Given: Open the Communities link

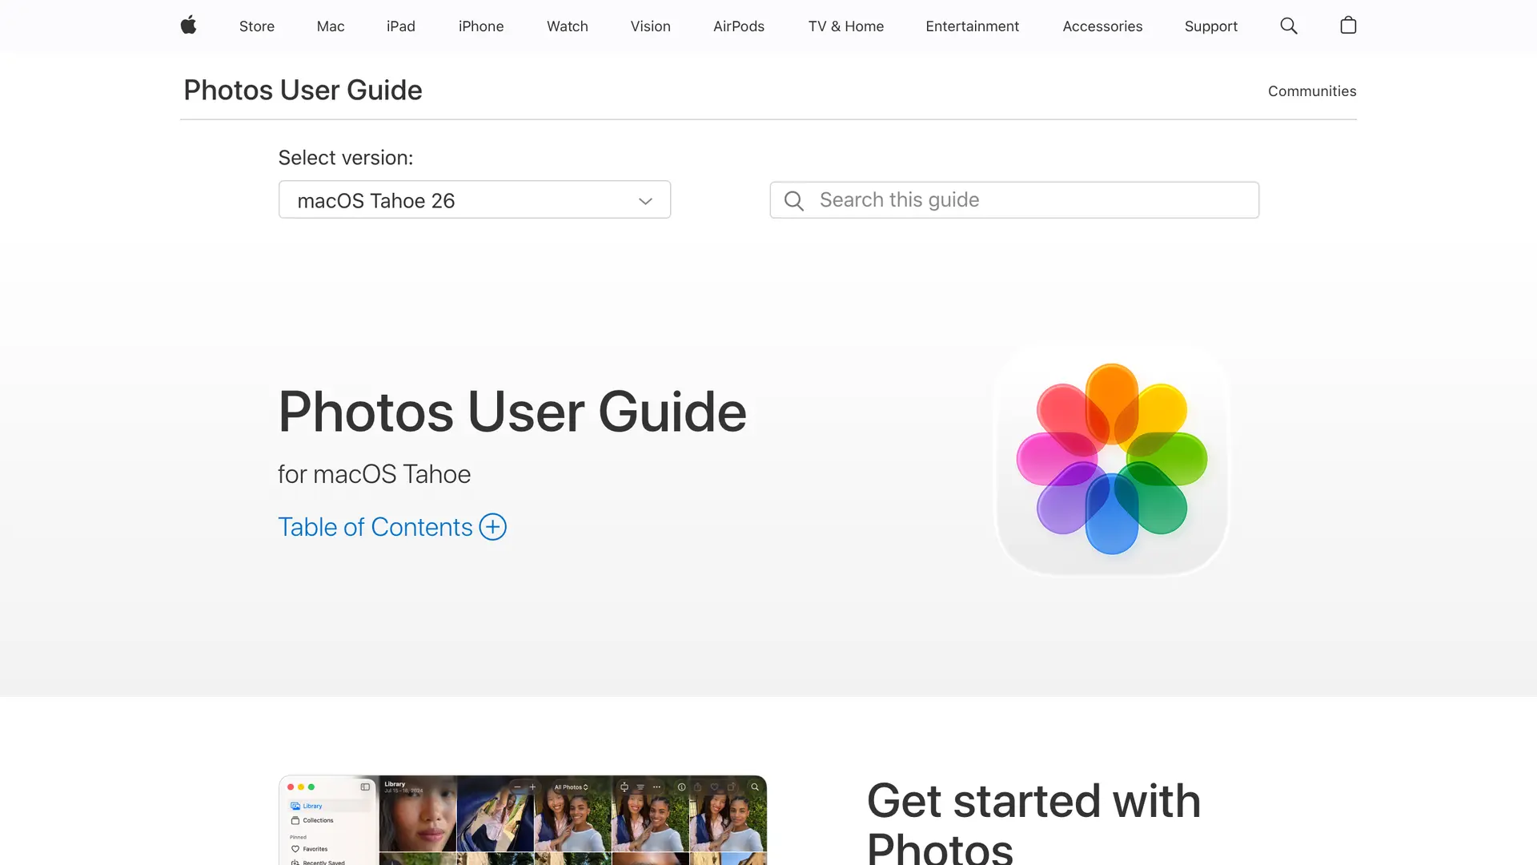Looking at the screenshot, I should [x=1312, y=91].
